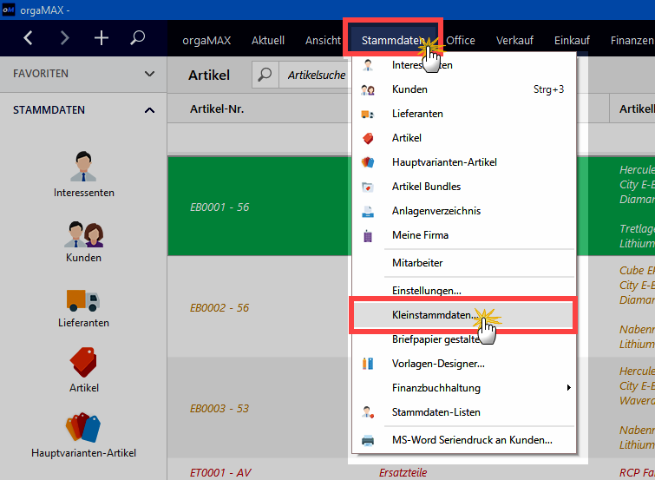Select article row EB0003 - 53
This screenshot has width=655, height=480.
click(219, 409)
